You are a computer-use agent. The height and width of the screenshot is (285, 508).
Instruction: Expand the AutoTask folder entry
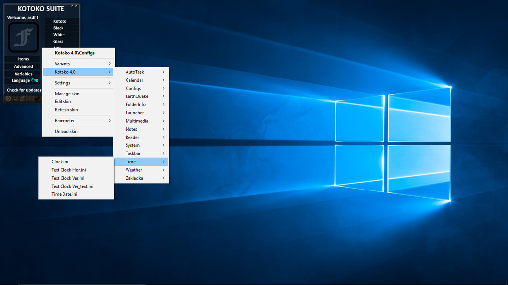click(x=141, y=72)
